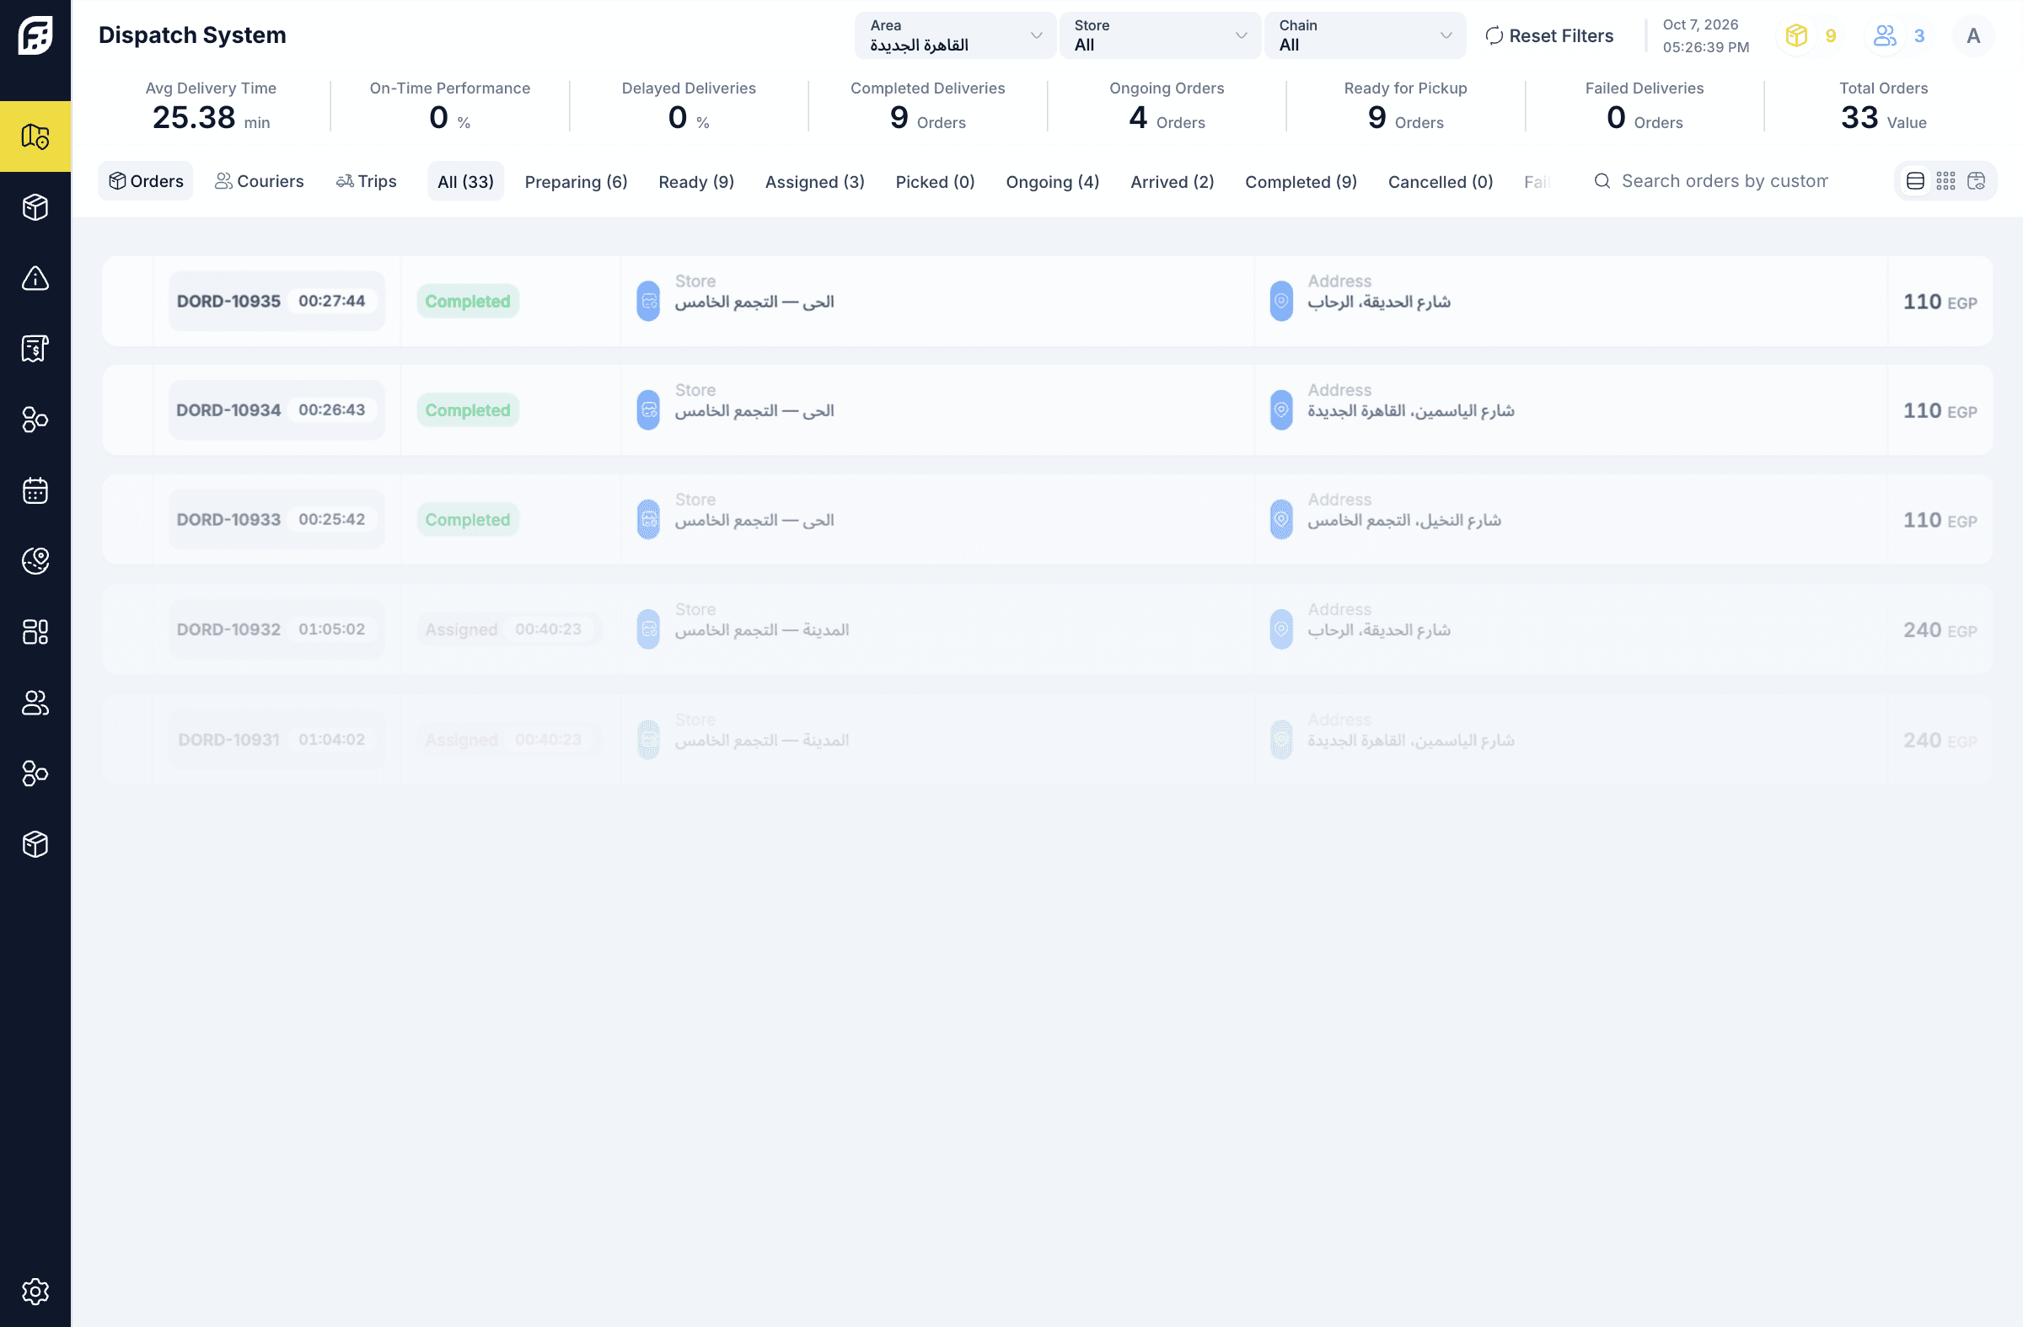This screenshot has height=1327, width=2023.
Task: Filter by Cancelled (0) orders
Action: [x=1440, y=182]
